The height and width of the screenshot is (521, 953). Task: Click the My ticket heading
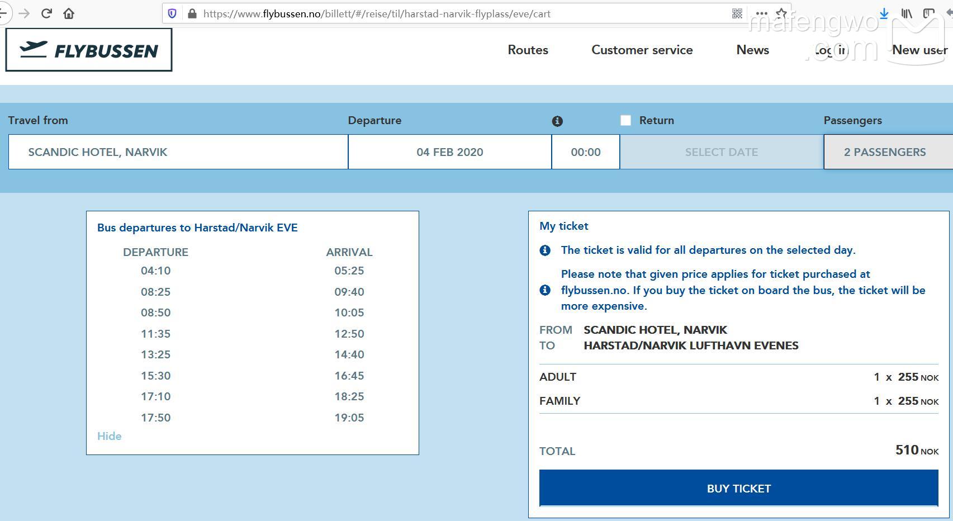click(563, 226)
